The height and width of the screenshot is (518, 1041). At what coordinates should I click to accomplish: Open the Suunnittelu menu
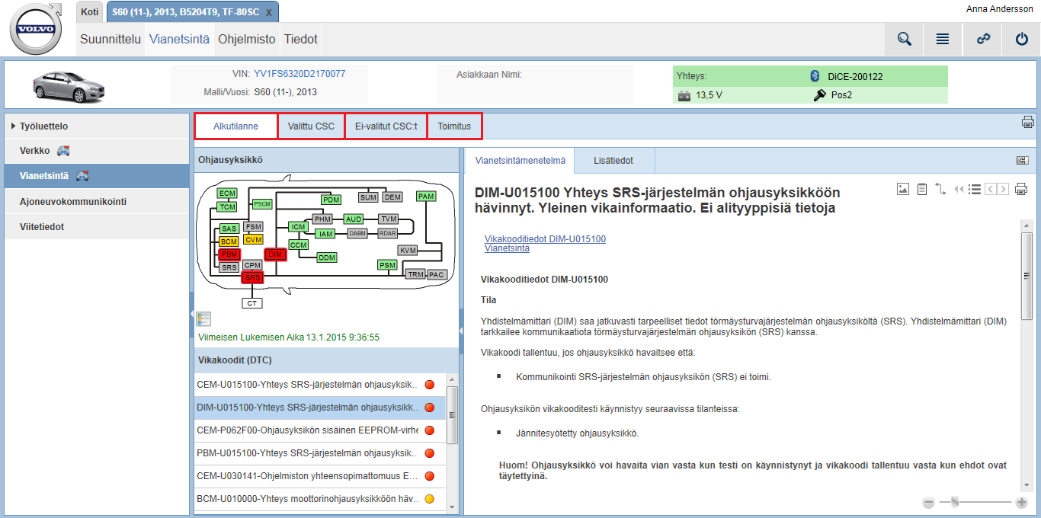point(111,39)
